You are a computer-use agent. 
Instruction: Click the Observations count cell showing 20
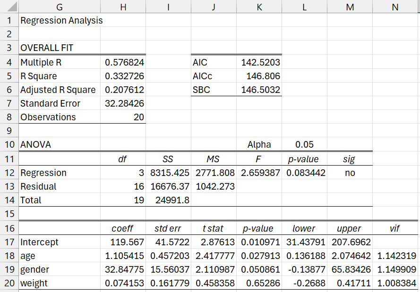point(124,117)
